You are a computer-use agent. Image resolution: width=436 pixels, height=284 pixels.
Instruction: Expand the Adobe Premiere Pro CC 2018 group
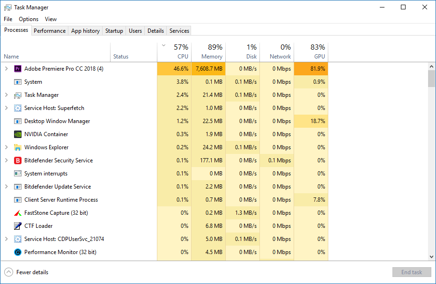coord(7,68)
